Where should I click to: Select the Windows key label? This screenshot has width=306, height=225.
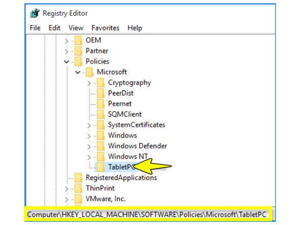122,135
